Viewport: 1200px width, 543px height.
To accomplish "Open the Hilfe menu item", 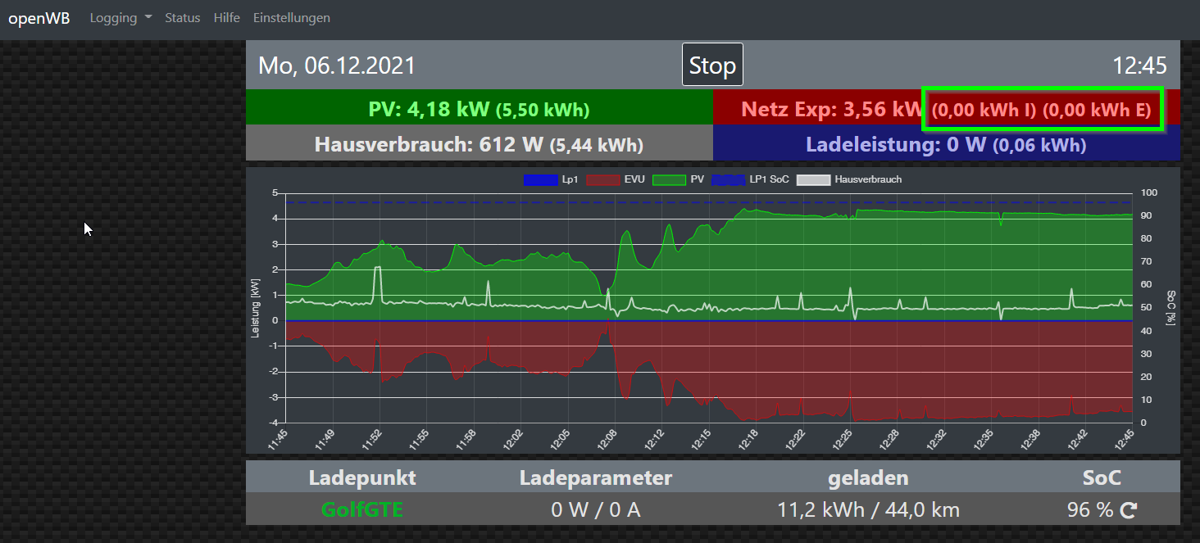I will (x=226, y=17).
